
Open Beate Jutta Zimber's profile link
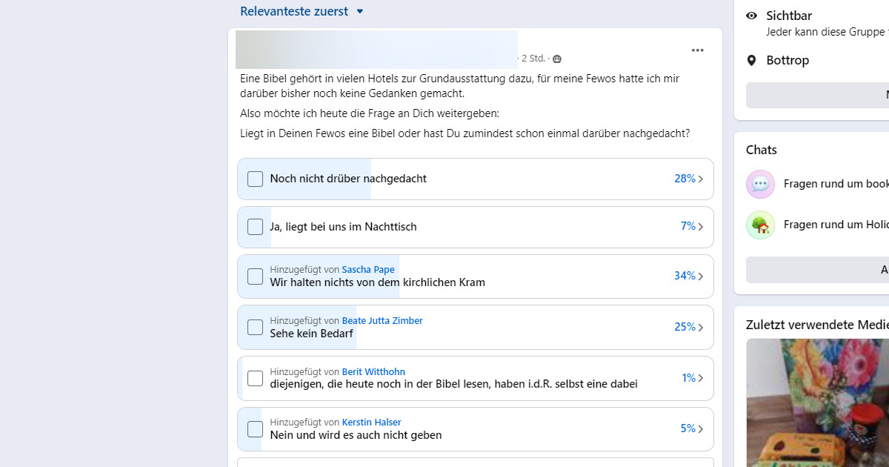click(382, 321)
